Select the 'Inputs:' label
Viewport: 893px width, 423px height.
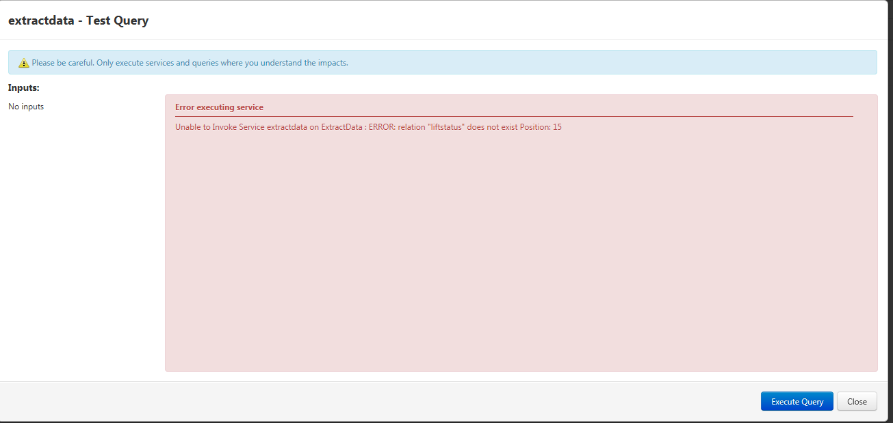(x=24, y=87)
